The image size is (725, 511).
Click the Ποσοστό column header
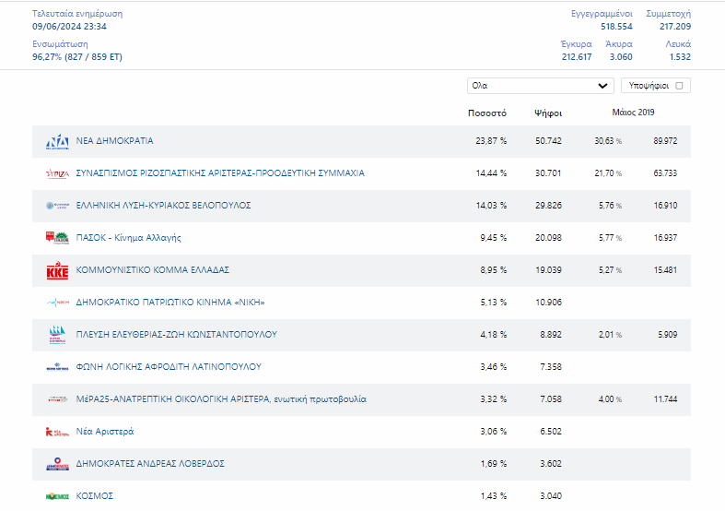487,113
